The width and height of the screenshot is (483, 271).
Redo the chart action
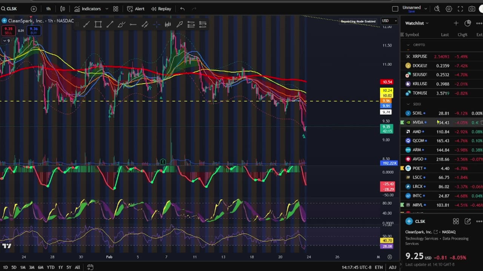pos(194,9)
